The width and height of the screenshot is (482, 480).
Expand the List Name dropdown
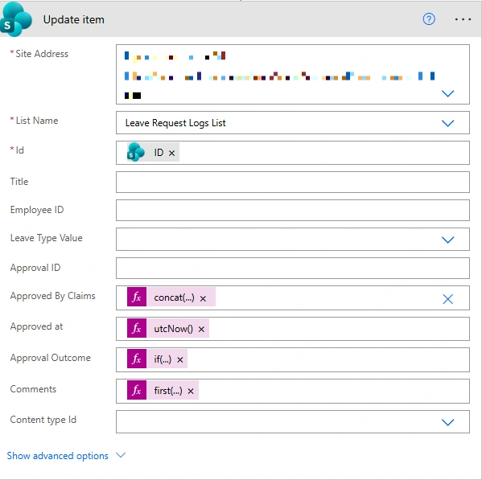[x=448, y=123]
